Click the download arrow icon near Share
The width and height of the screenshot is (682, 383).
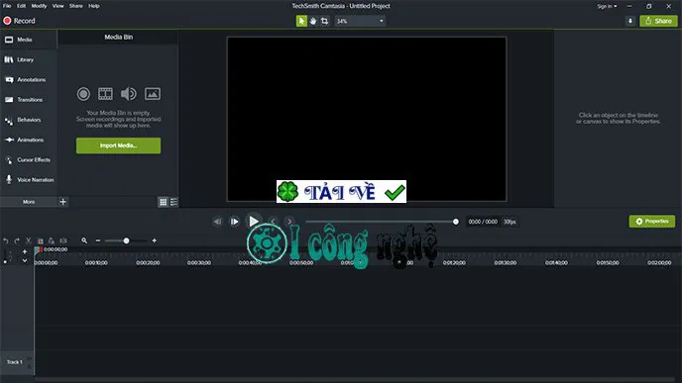630,21
